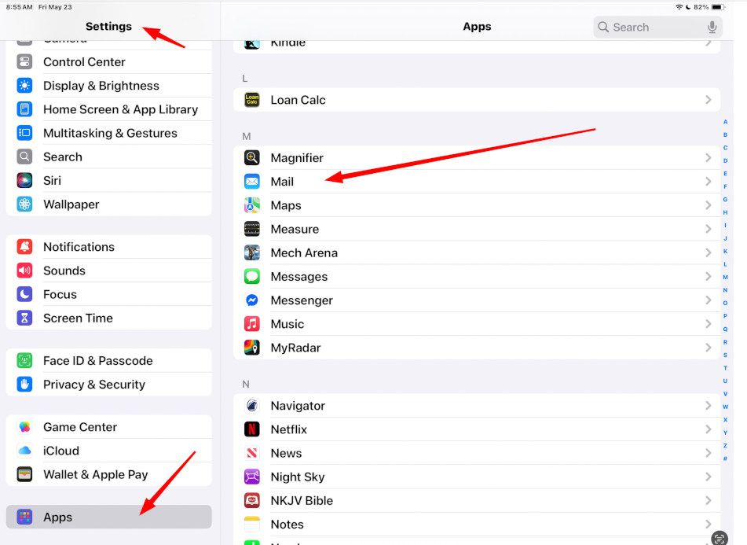
Task: Tap the Notifications bell icon
Action: point(24,247)
